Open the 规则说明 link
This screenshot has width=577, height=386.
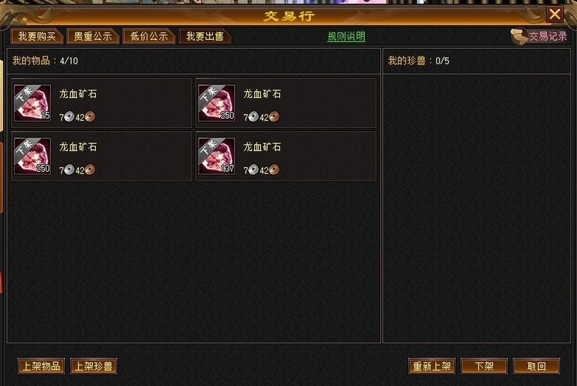click(x=346, y=37)
